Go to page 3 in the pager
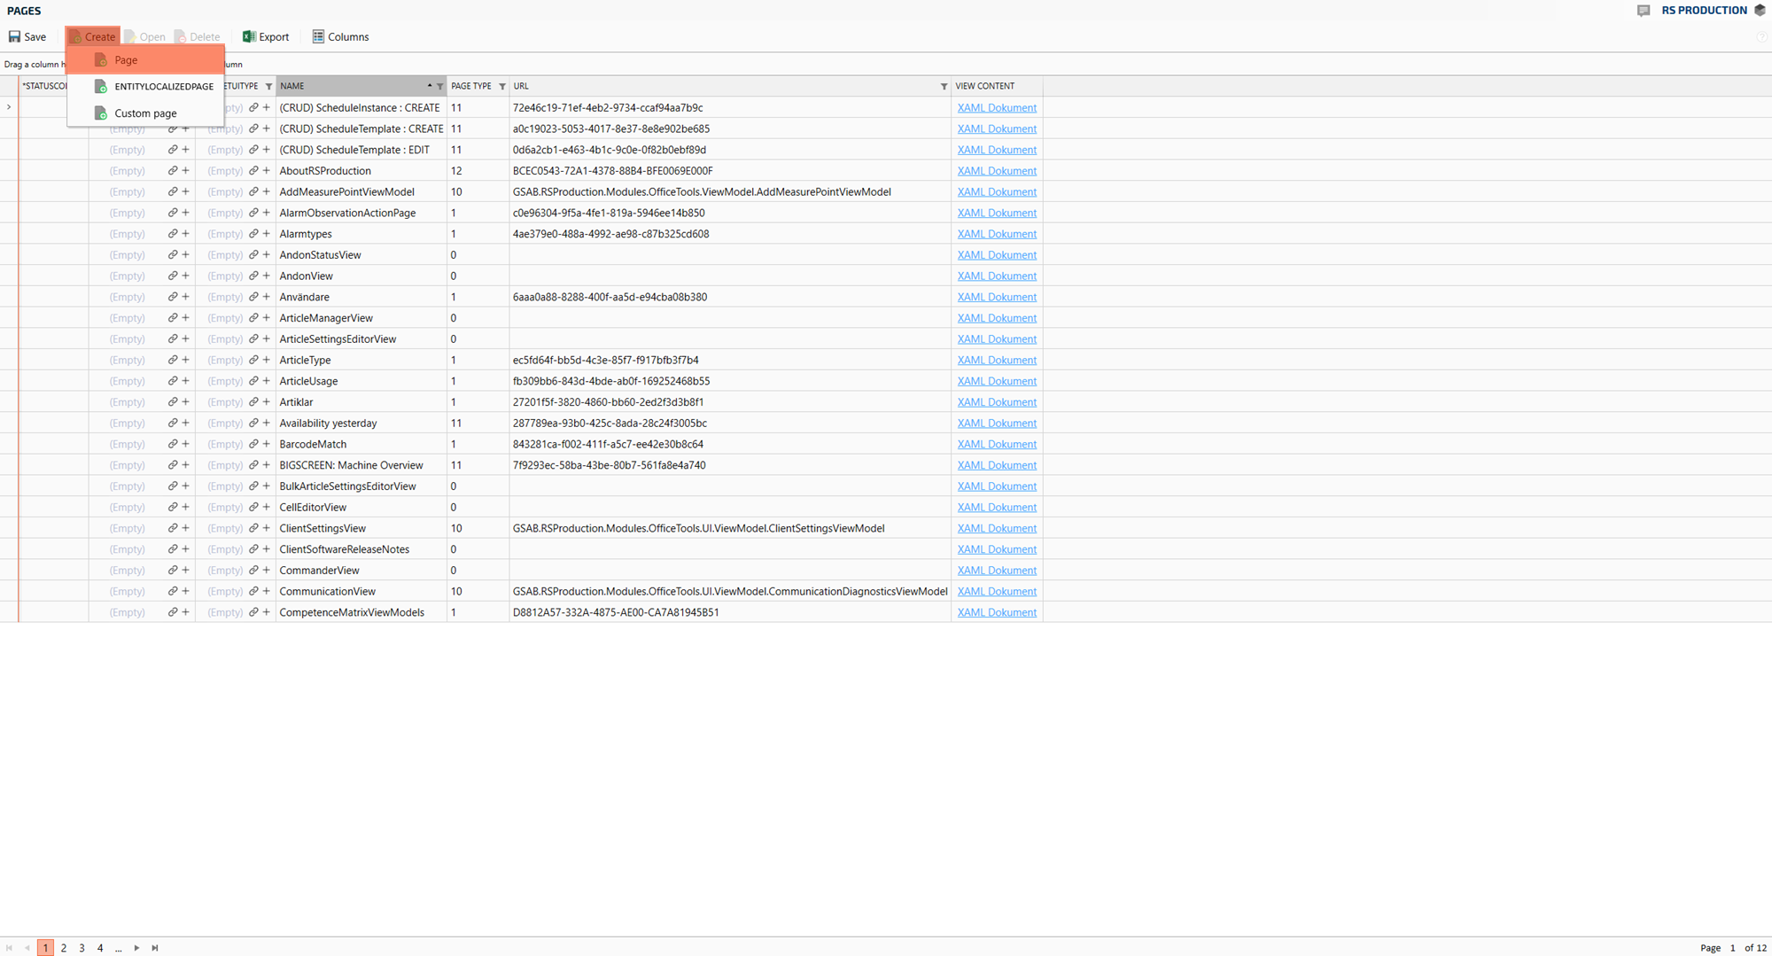 pyautogui.click(x=82, y=948)
